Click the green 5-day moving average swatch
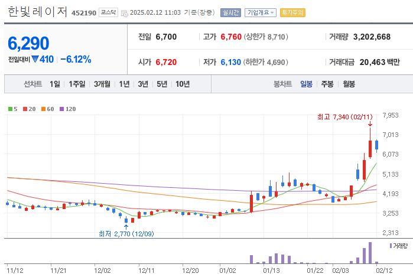 click(10, 109)
